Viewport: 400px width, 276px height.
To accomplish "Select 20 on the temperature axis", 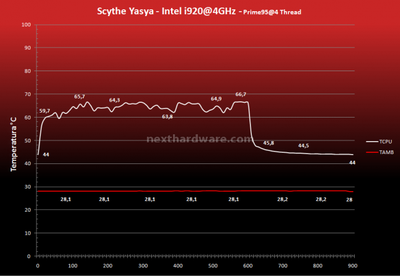I will (x=27, y=210).
